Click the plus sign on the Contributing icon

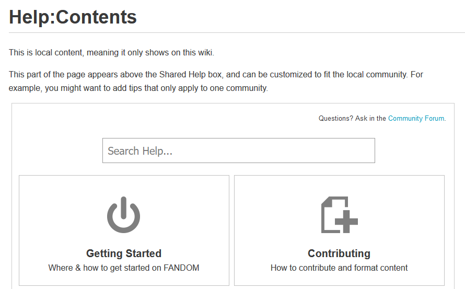click(x=346, y=223)
